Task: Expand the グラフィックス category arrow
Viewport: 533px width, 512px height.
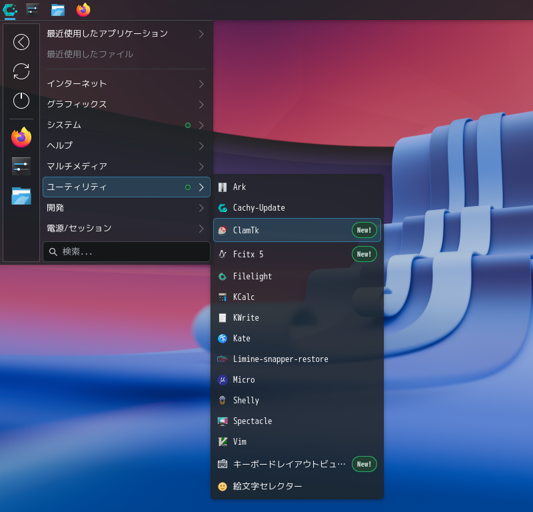Action: point(201,105)
